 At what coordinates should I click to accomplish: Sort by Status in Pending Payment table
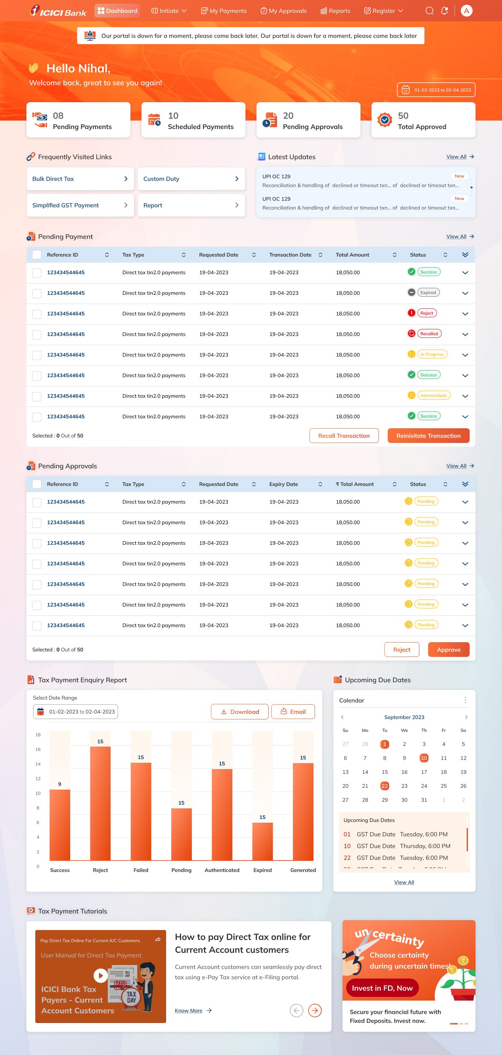tap(445, 255)
